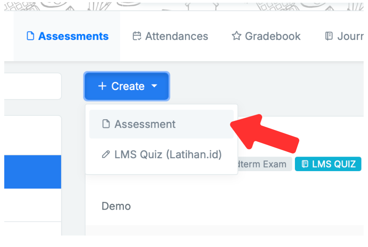Click the book icon on Journal tab
Screen dimensions: 368x247
click(x=329, y=36)
